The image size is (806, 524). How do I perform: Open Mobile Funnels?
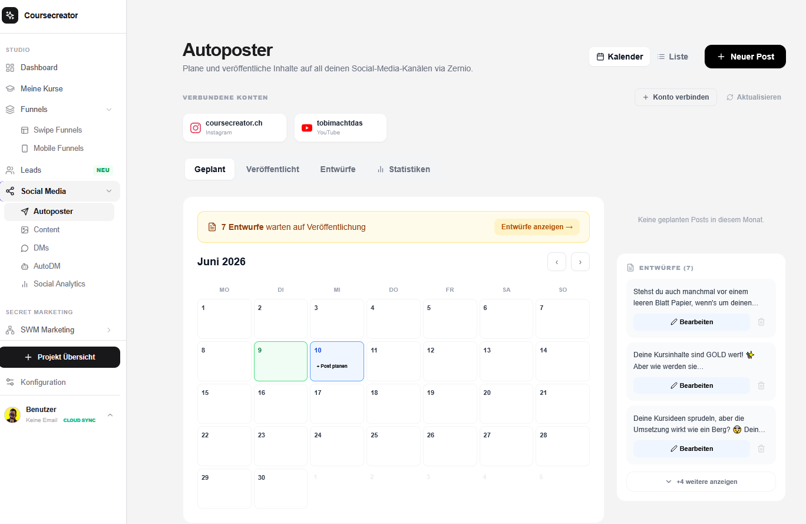coord(59,148)
